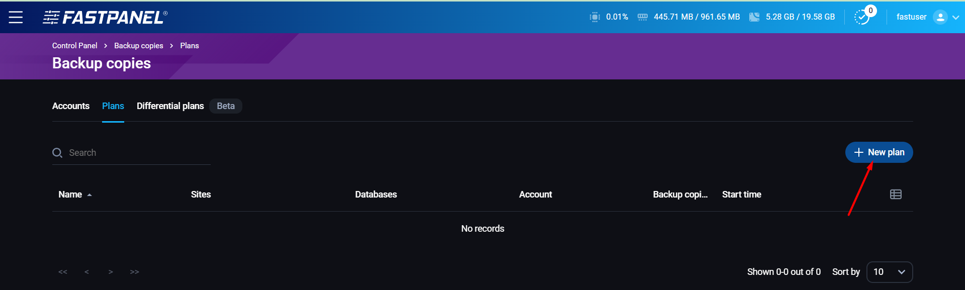
Task: Open the task queue notifications icon
Action: [x=862, y=17]
